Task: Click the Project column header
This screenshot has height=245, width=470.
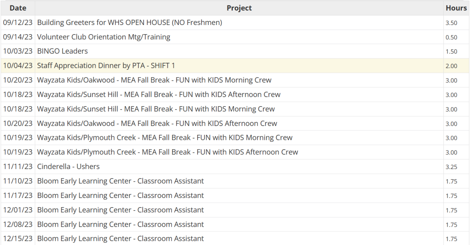Action: tap(239, 8)
